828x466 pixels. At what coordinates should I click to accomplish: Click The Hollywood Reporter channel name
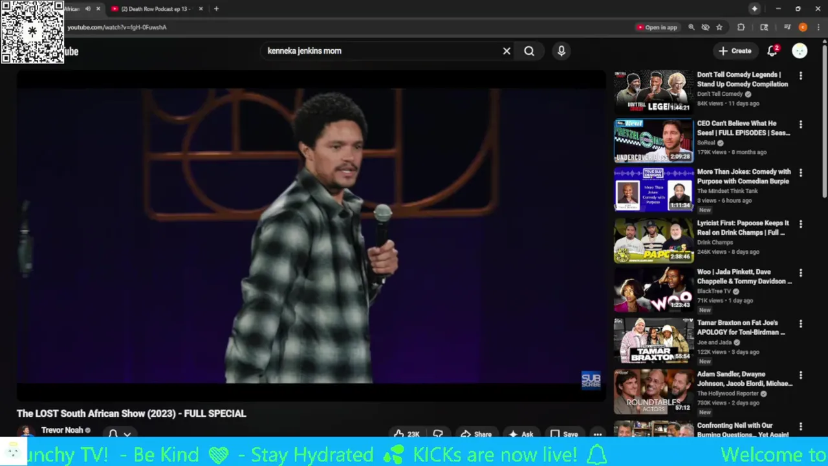point(728,394)
